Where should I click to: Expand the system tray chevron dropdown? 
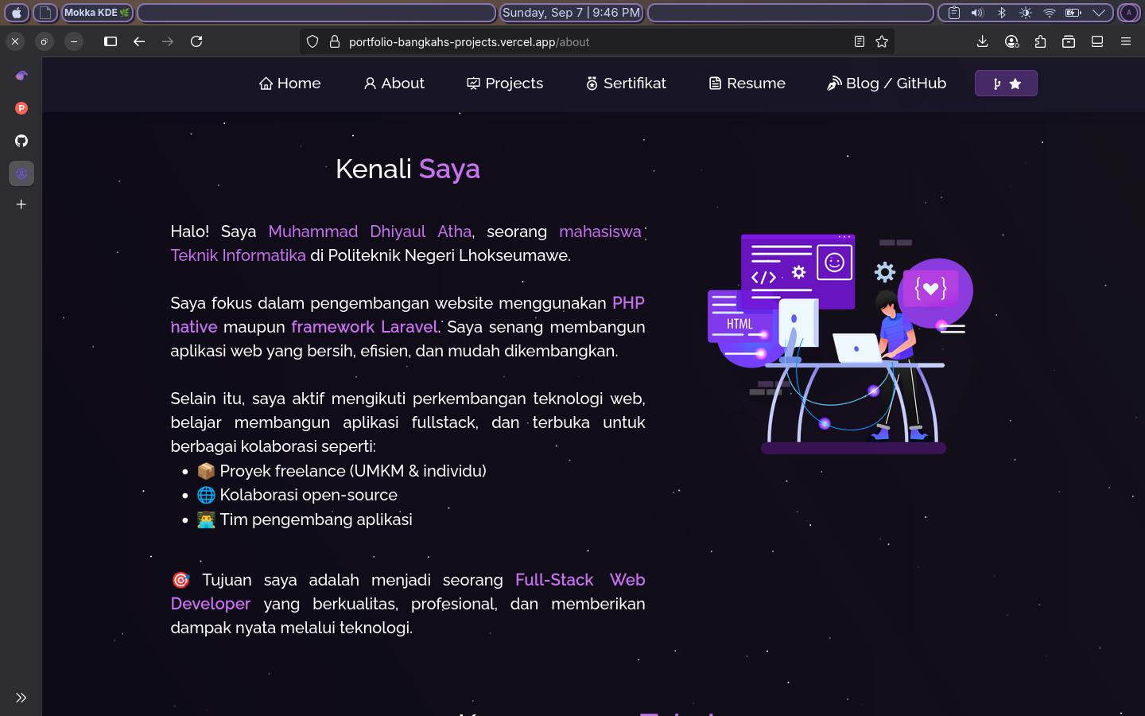tap(1100, 13)
